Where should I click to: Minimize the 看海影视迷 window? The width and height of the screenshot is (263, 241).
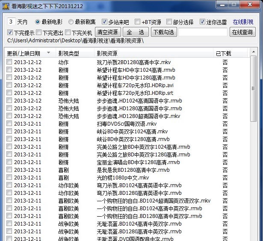coord(222,5)
